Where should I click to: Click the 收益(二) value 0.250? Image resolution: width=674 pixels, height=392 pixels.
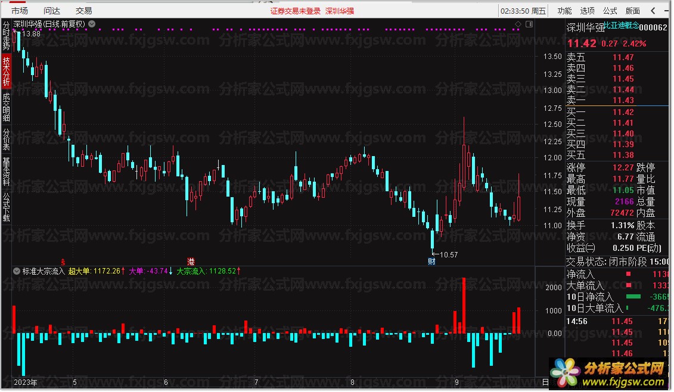coord(623,248)
